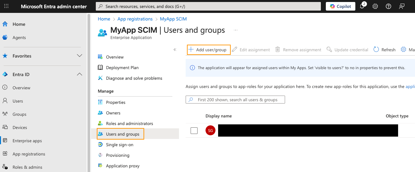Click the Refresh toolbar button
Image resolution: width=415 pixels, height=172 pixels.
pyautogui.click(x=385, y=50)
